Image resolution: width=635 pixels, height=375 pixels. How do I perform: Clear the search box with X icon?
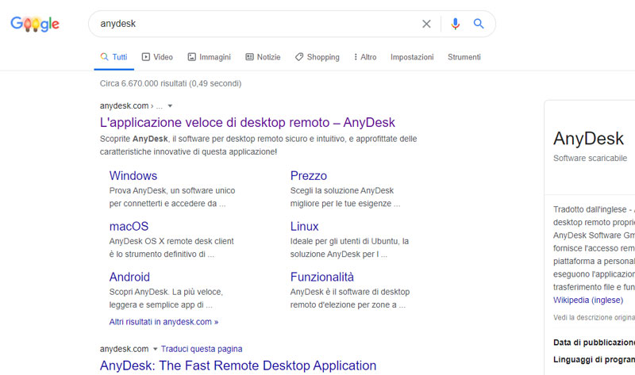[x=426, y=24]
